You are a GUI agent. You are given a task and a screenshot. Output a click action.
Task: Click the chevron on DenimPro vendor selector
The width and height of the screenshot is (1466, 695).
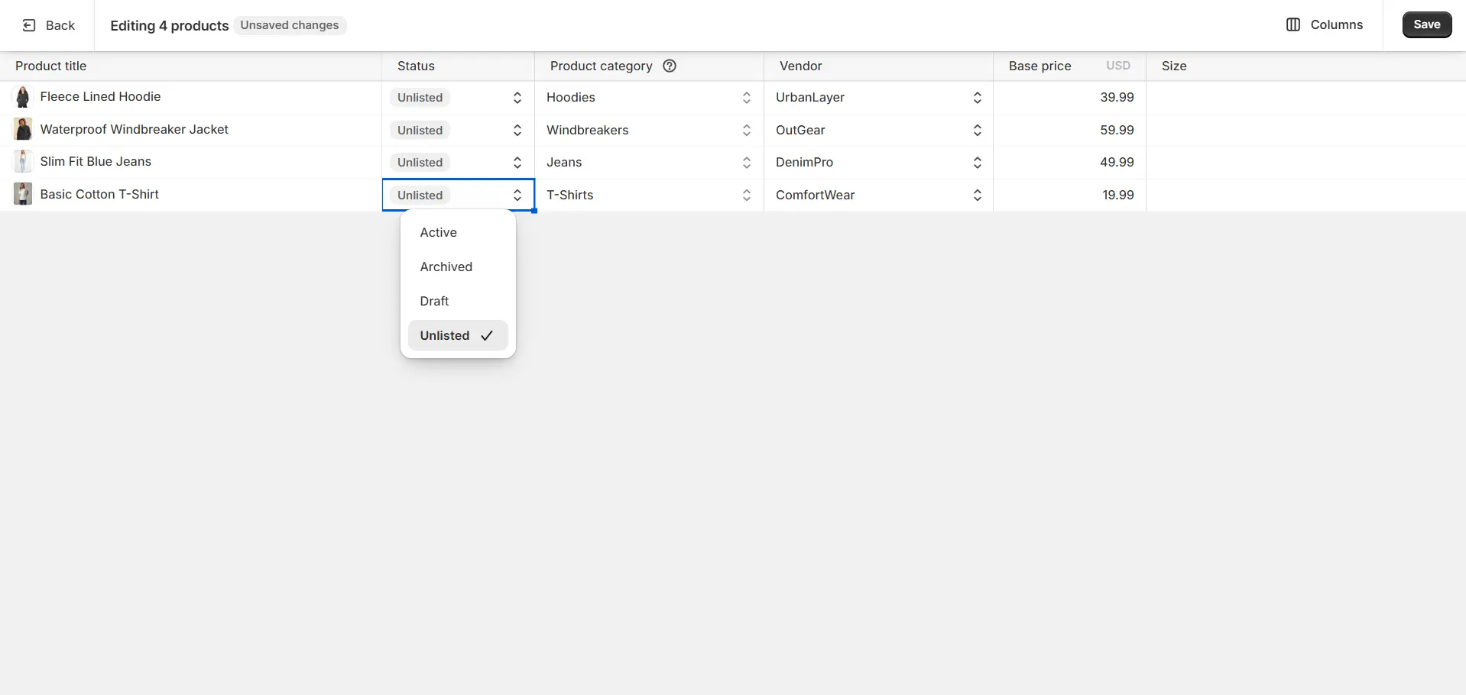tap(976, 163)
